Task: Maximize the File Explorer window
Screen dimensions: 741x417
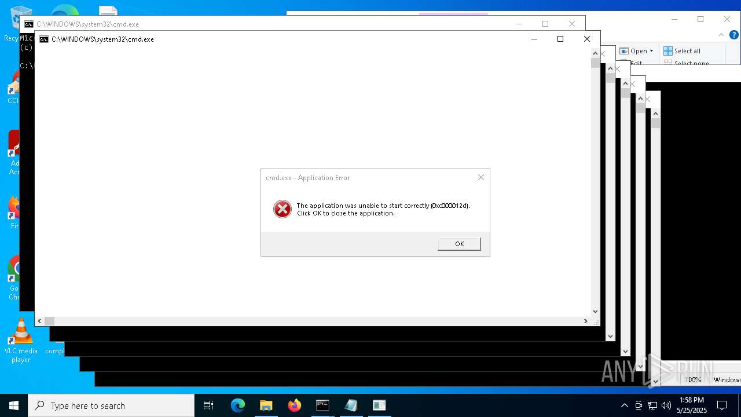Action: [x=700, y=19]
